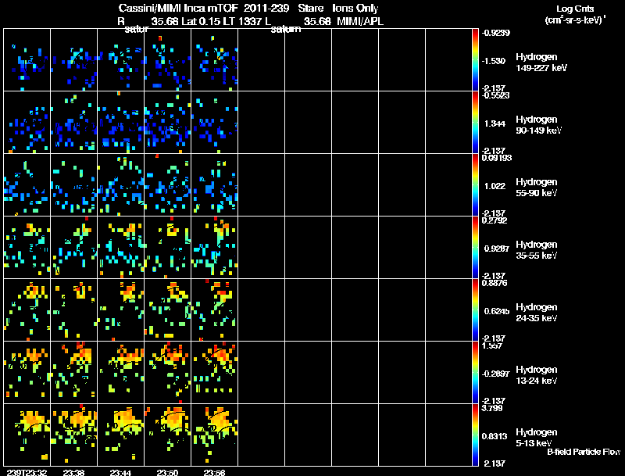
Task: Select the '13-24 keV' energy label
Action: point(536,381)
